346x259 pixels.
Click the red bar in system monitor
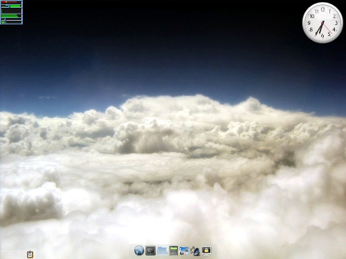(9, 2)
